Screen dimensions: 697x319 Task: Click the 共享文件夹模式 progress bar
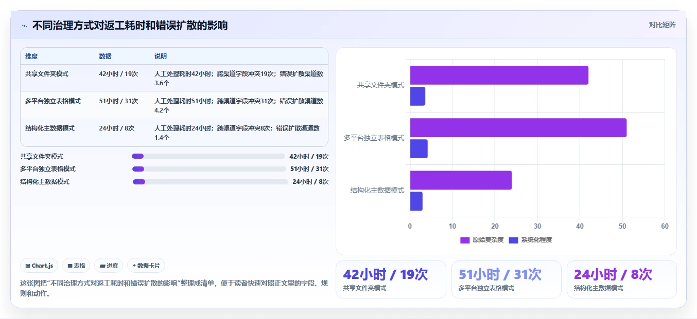[208, 156]
